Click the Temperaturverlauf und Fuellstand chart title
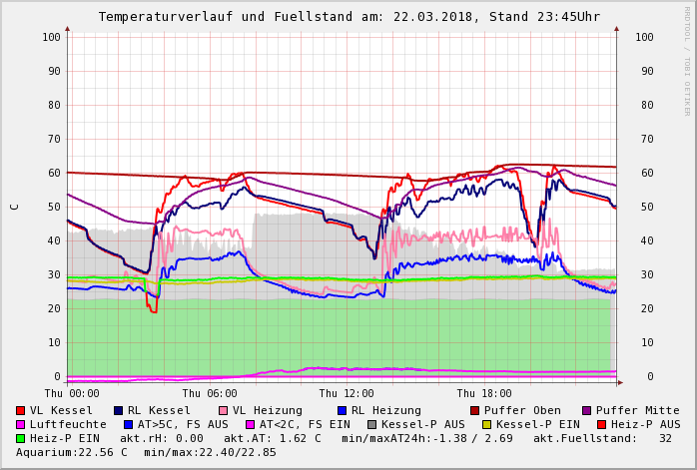 coord(348,17)
